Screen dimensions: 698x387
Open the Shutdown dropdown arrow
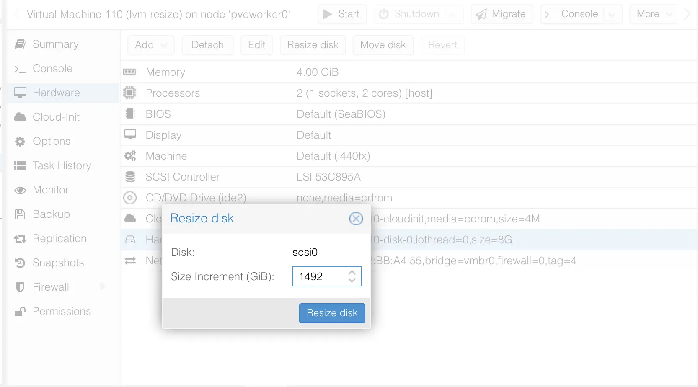(453, 14)
